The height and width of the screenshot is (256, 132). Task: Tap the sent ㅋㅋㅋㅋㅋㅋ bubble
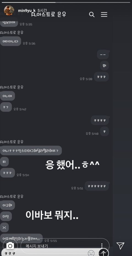97,186
